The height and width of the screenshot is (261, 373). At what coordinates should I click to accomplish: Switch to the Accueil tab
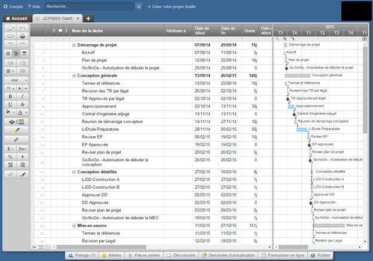point(17,19)
